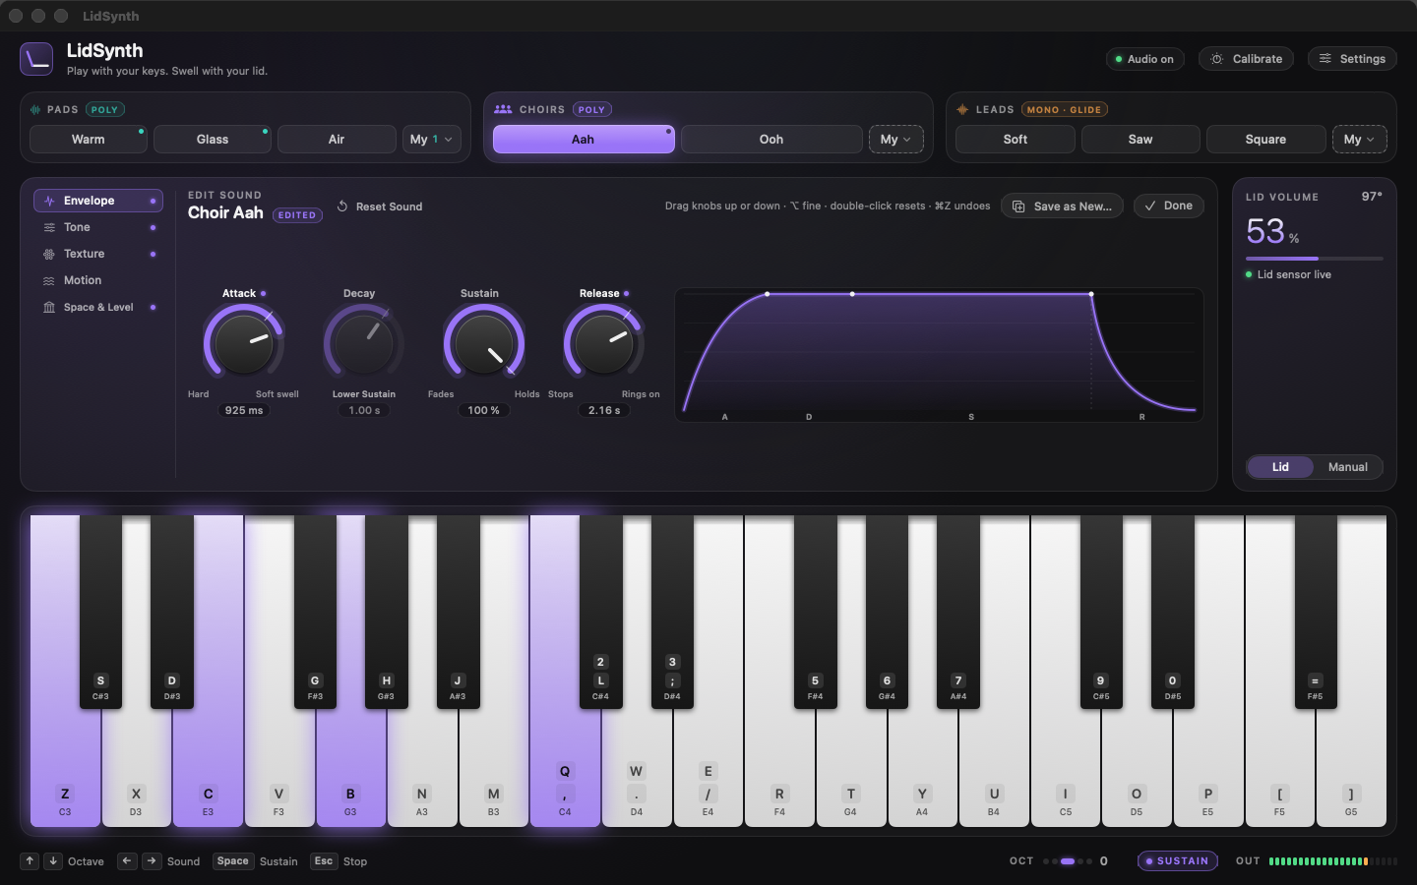Switch to the Motion section
The width and height of the screenshot is (1417, 885).
click(x=98, y=280)
